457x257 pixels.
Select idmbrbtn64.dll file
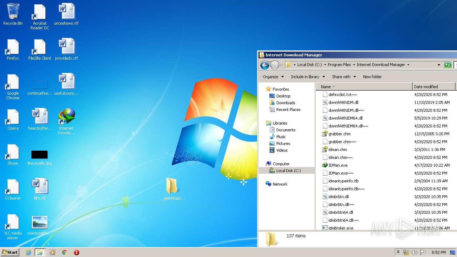tap(341, 212)
